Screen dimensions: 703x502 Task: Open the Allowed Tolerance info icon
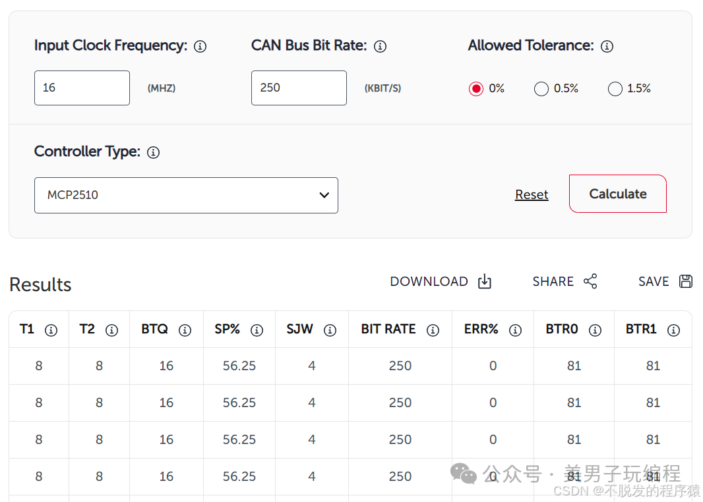607,46
